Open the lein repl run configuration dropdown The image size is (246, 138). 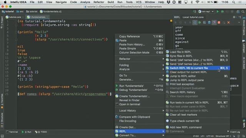(x=206, y=11)
